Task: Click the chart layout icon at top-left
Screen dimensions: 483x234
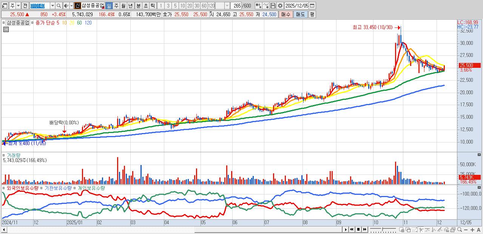Action: point(5,6)
